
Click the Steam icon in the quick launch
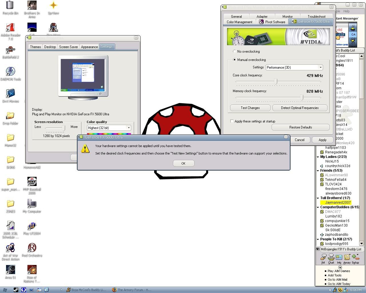[16, 290]
